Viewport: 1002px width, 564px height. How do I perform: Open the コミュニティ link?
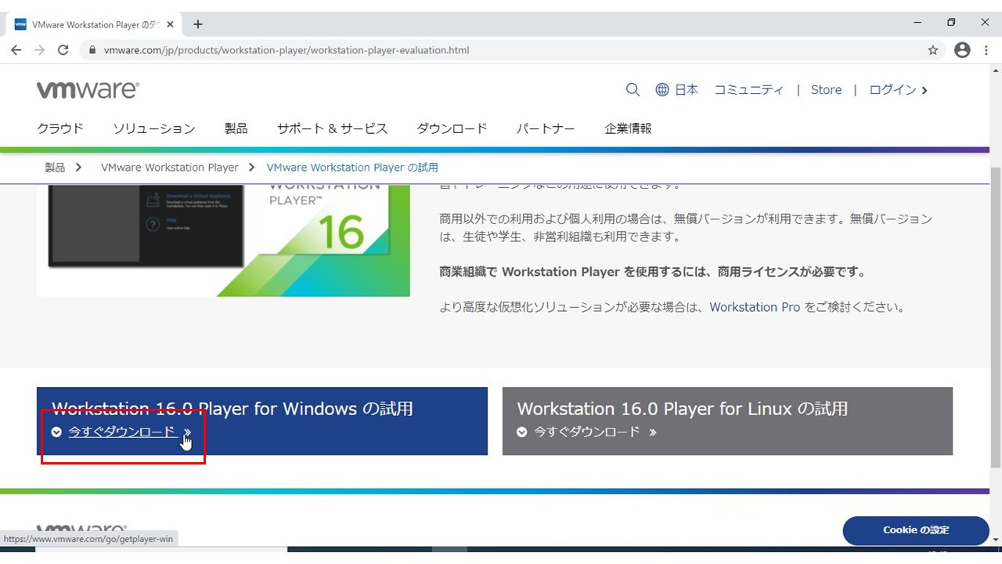coord(748,89)
